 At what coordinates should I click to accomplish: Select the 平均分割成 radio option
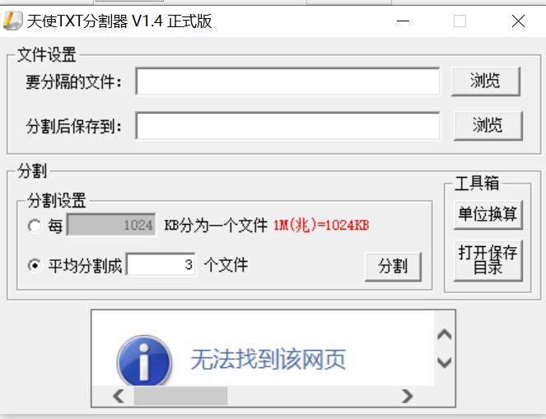click(x=34, y=266)
